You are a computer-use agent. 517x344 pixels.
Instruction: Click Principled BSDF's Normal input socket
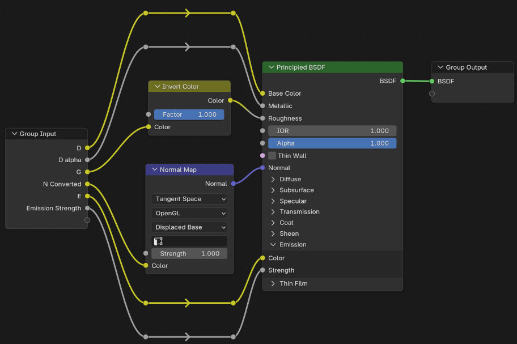pos(262,168)
